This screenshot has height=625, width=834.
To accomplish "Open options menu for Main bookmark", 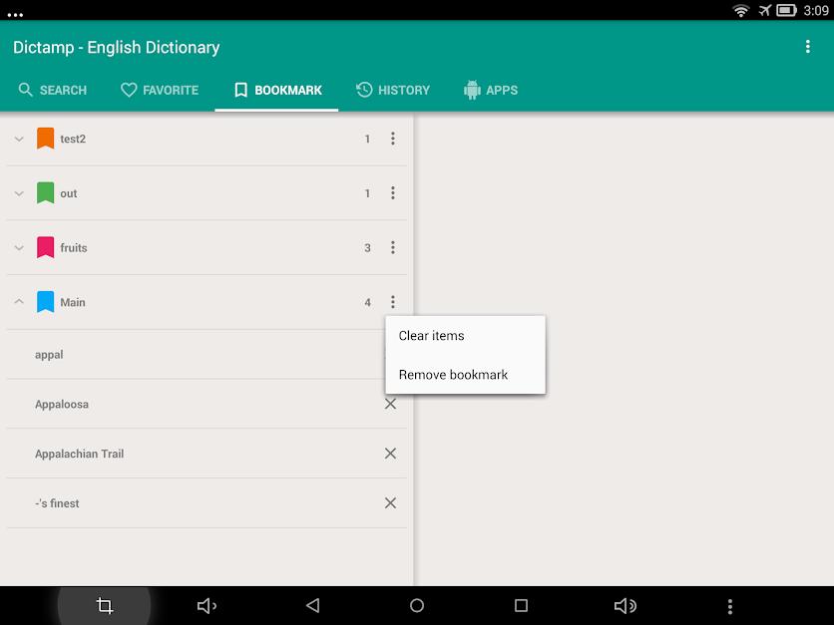I will tap(392, 302).
